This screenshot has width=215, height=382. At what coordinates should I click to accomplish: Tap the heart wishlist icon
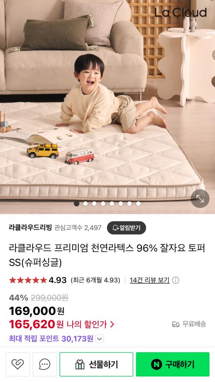click(x=18, y=364)
